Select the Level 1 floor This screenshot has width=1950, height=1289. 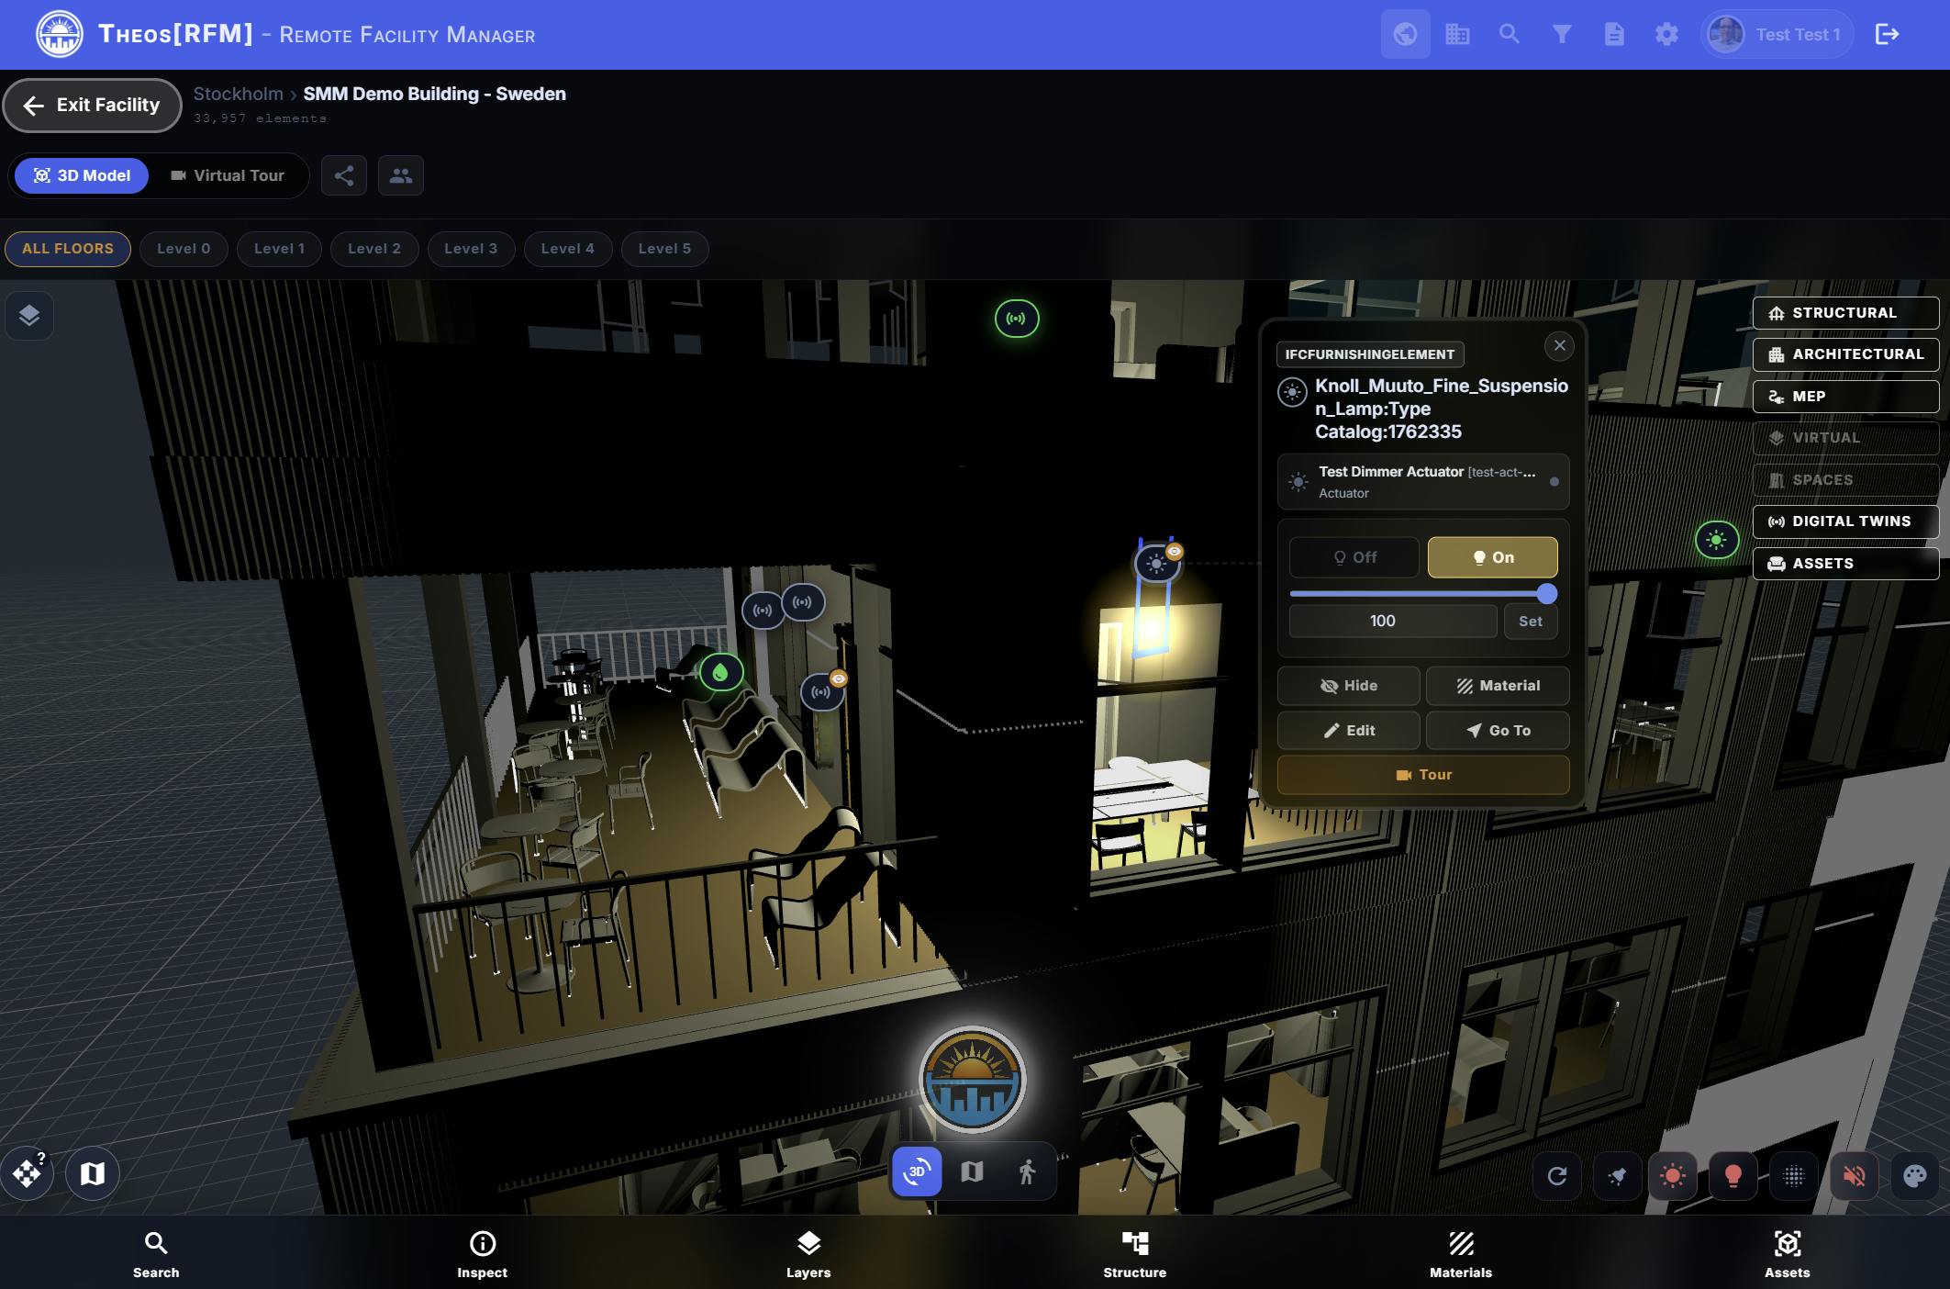point(279,249)
